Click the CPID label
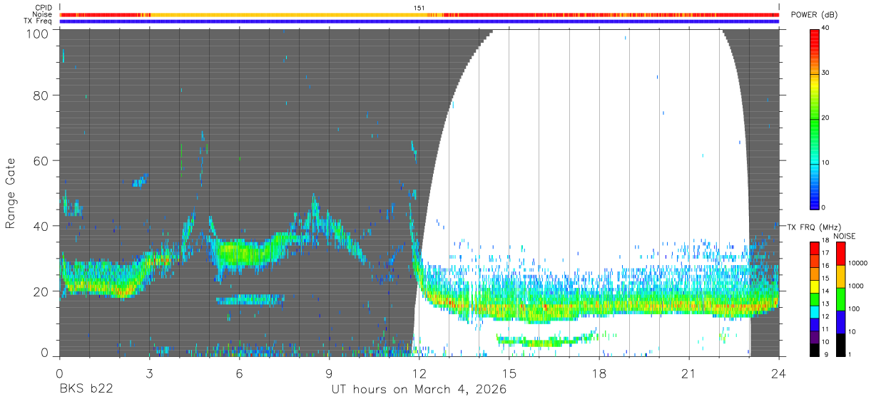Screen dimensions: 876x404 (43, 8)
